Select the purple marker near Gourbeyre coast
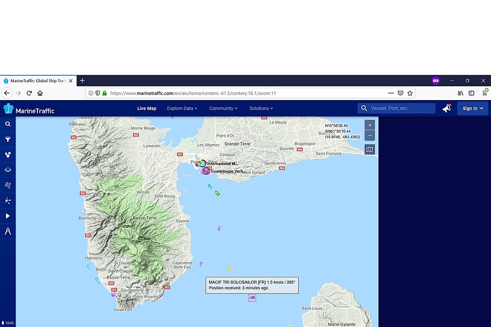491x327 pixels. click(113, 295)
